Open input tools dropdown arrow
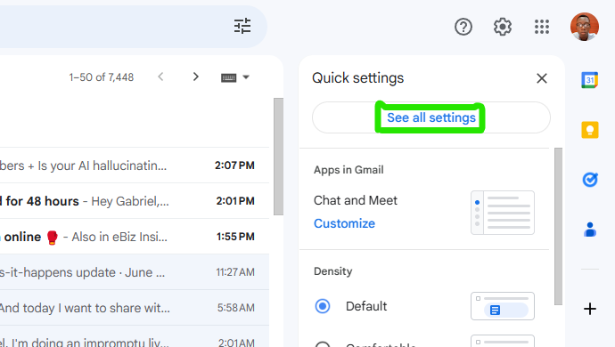Screen dimensions: 615x347 coord(246,77)
